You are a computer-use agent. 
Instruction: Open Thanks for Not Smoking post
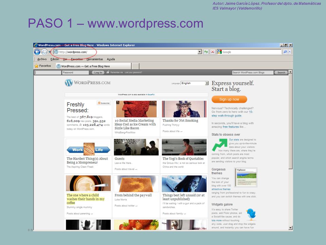click(x=180, y=120)
